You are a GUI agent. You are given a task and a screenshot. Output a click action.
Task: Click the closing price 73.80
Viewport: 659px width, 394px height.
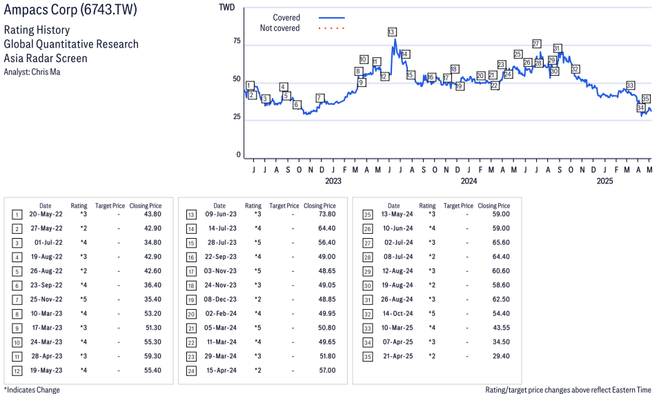[327, 214]
